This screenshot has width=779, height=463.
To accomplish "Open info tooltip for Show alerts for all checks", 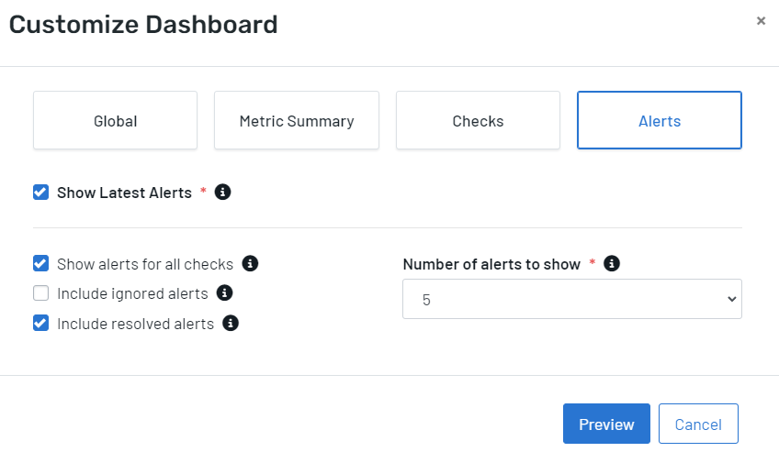I will (250, 263).
